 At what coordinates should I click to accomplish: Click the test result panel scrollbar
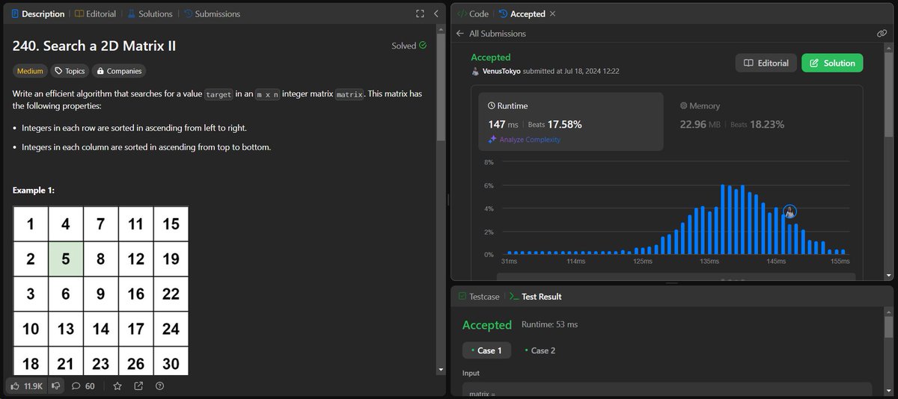pyautogui.click(x=888, y=327)
